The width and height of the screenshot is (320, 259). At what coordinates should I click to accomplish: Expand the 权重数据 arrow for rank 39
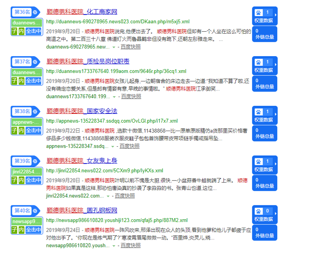(x=276, y=164)
